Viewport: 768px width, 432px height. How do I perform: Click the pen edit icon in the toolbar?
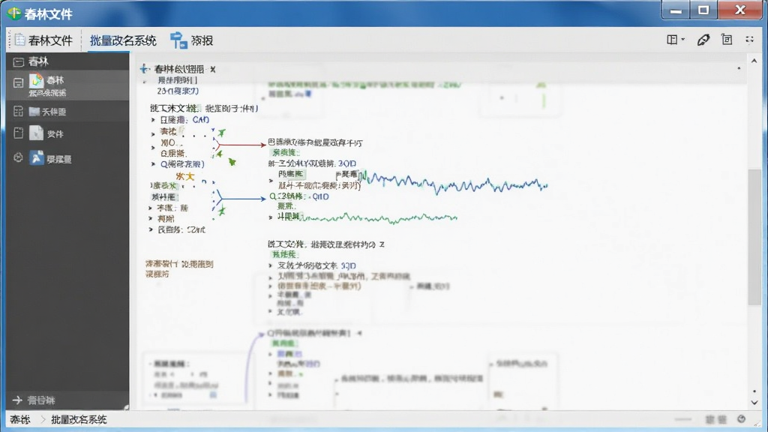coord(703,40)
